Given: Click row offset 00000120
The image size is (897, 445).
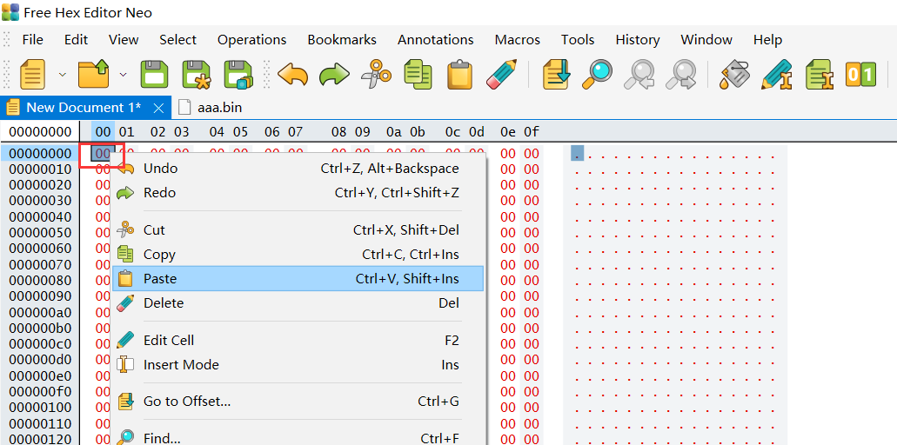Looking at the screenshot, I should coord(40,439).
